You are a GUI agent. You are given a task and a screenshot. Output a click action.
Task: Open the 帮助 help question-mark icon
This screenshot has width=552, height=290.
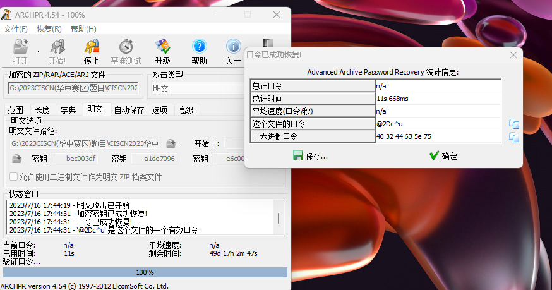coord(199,46)
